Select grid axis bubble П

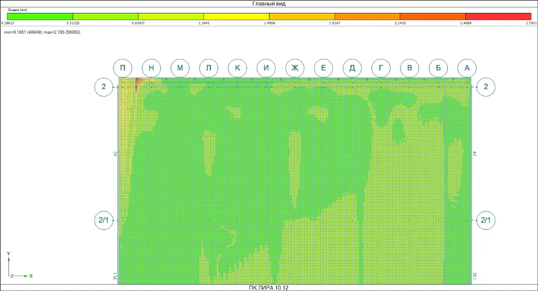coord(123,68)
